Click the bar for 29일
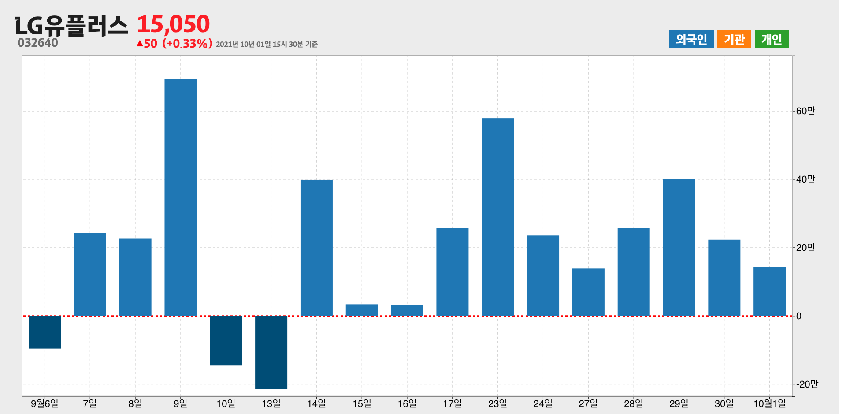Screen dimensions: 846x414 click(679, 247)
